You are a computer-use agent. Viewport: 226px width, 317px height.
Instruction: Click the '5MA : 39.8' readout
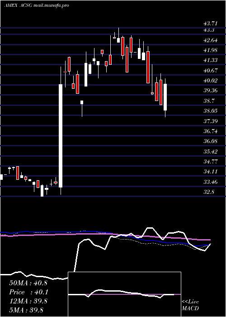26,310
